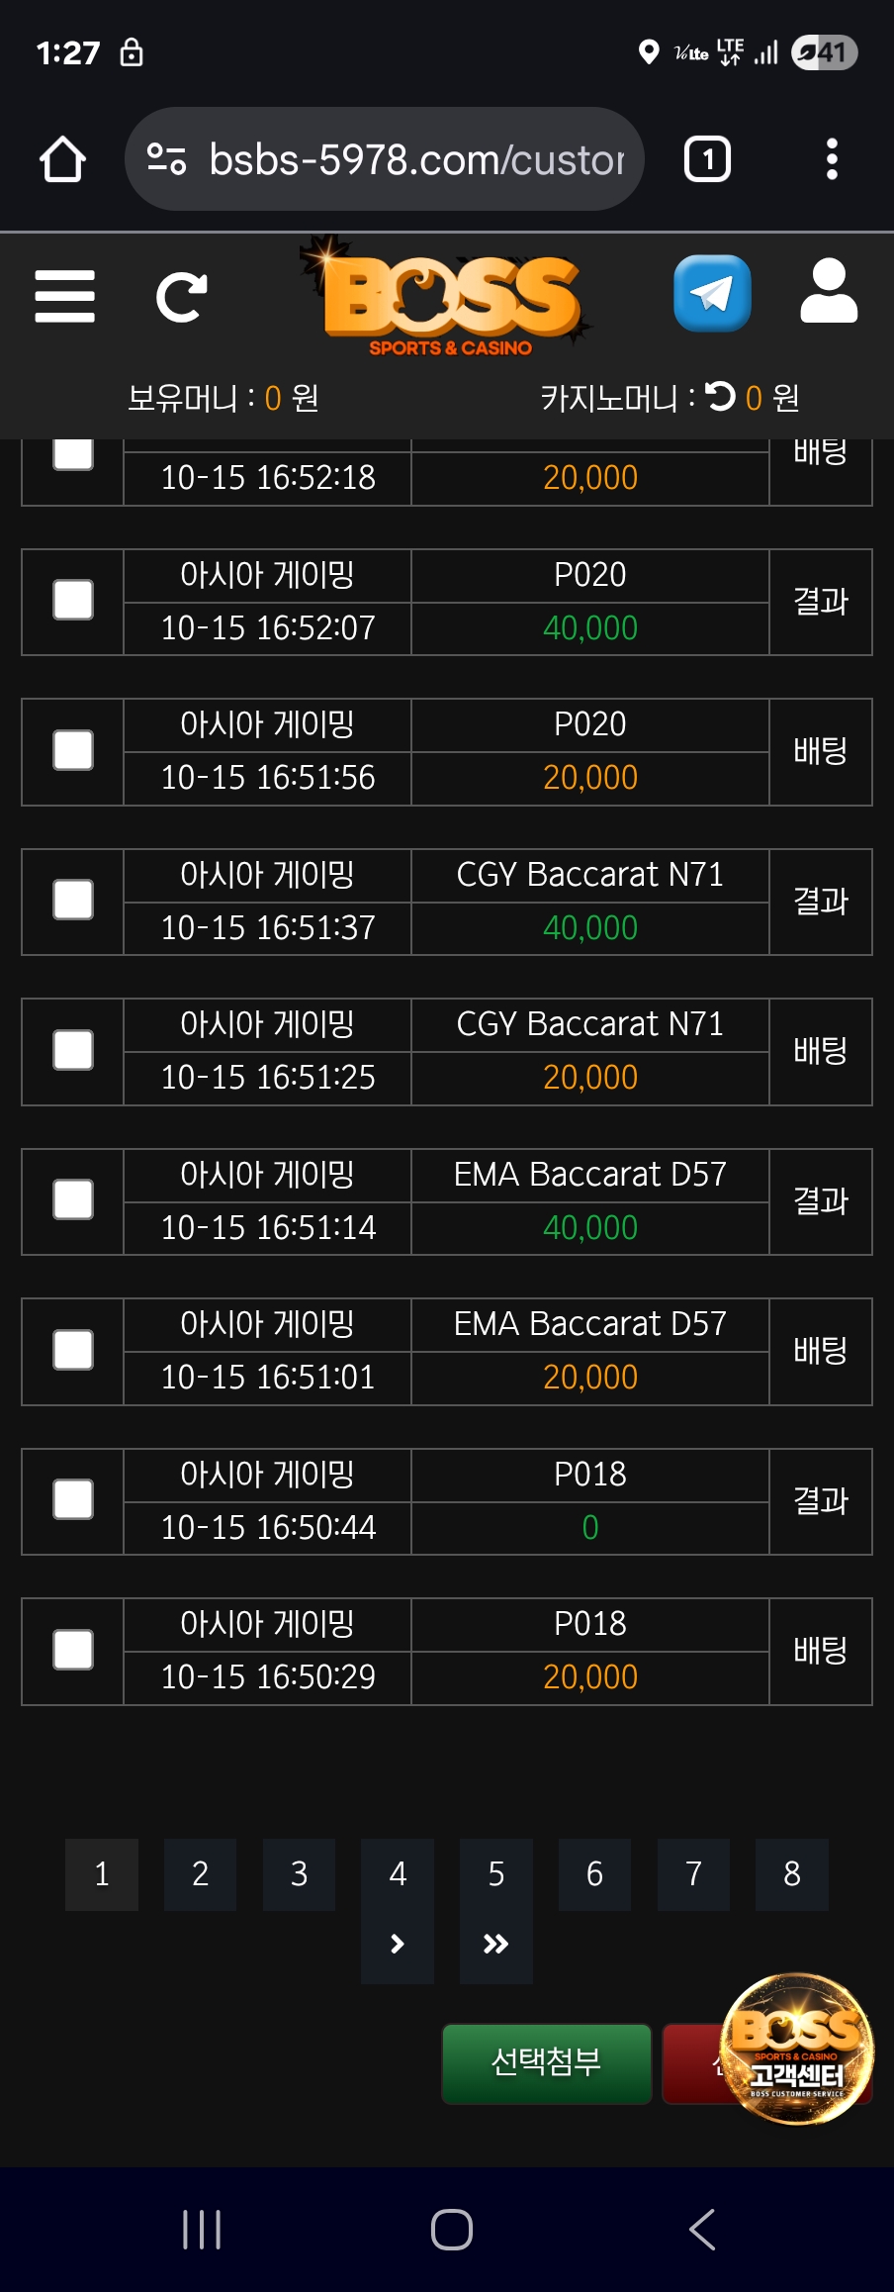Go to page 3

(299, 1873)
